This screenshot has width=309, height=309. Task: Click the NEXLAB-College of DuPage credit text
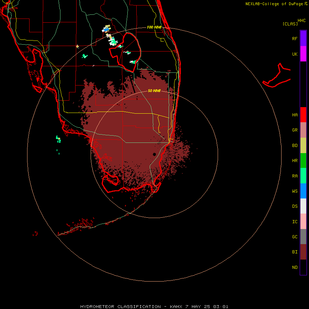coord(274,4)
